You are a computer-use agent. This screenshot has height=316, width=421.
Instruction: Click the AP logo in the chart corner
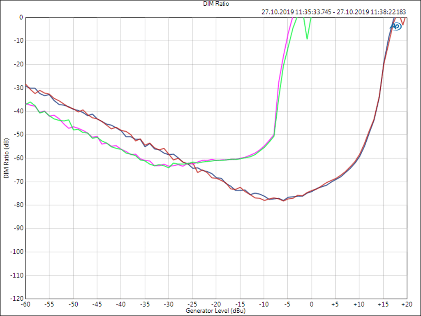[x=396, y=26]
